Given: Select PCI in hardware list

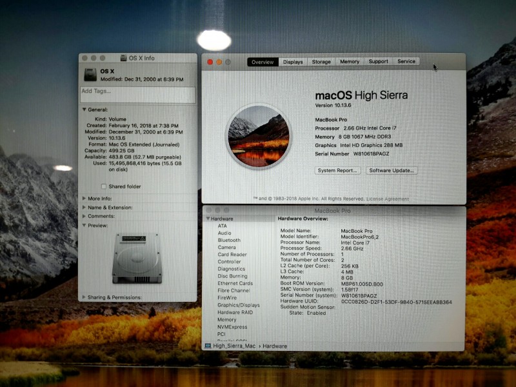Looking at the screenshot, I should [221, 334].
